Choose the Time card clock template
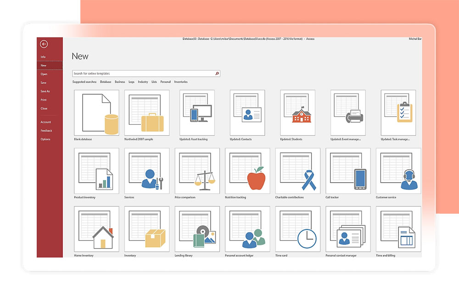This screenshot has width=459, height=294. 297,228
